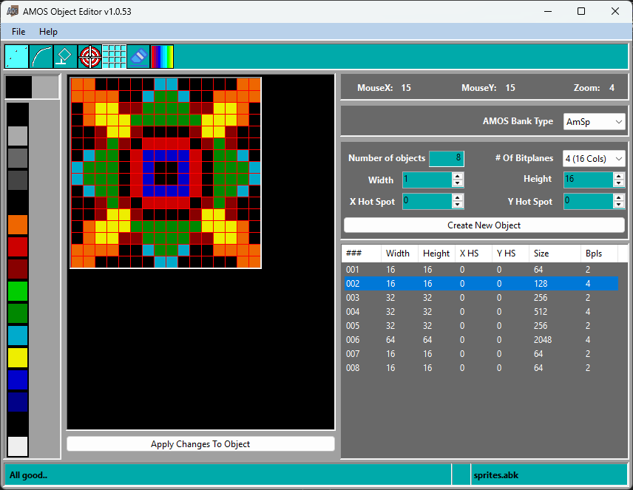This screenshot has width=633, height=490.
Task: Decrease the Width value with down arrow
Action: pos(458,183)
